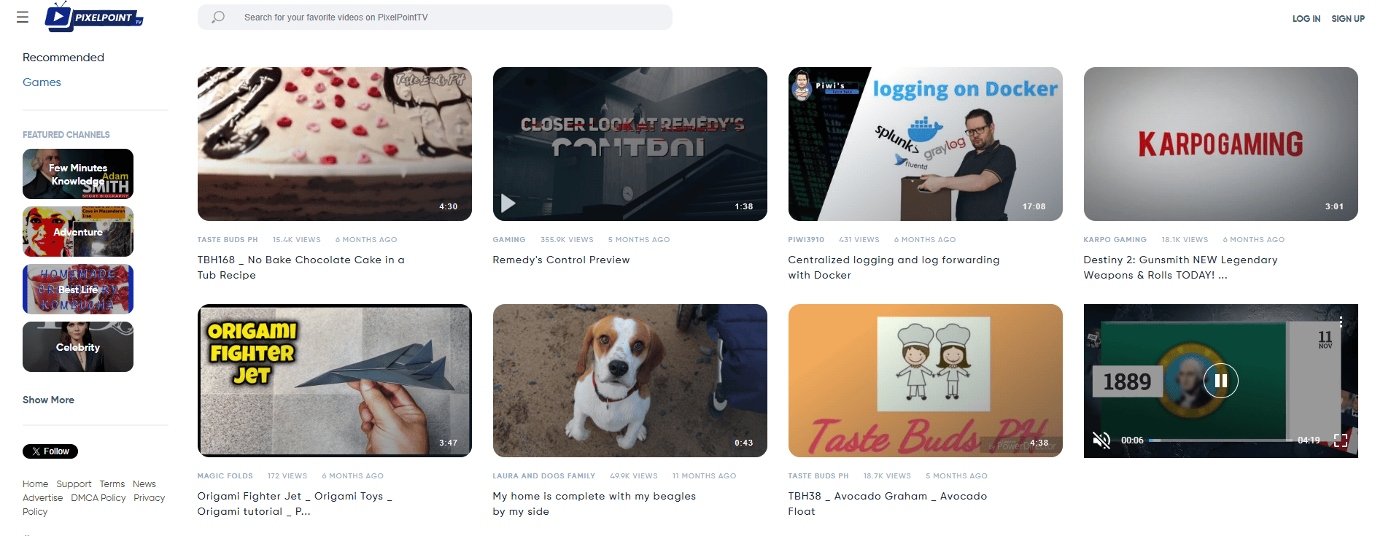Switch to the Games section
The width and height of the screenshot is (1383, 536).
[x=42, y=82]
